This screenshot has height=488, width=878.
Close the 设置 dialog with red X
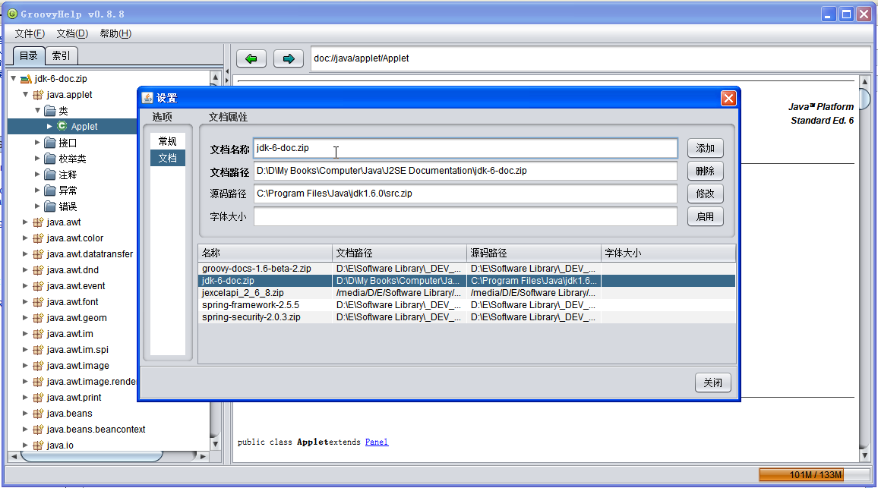[x=728, y=99]
